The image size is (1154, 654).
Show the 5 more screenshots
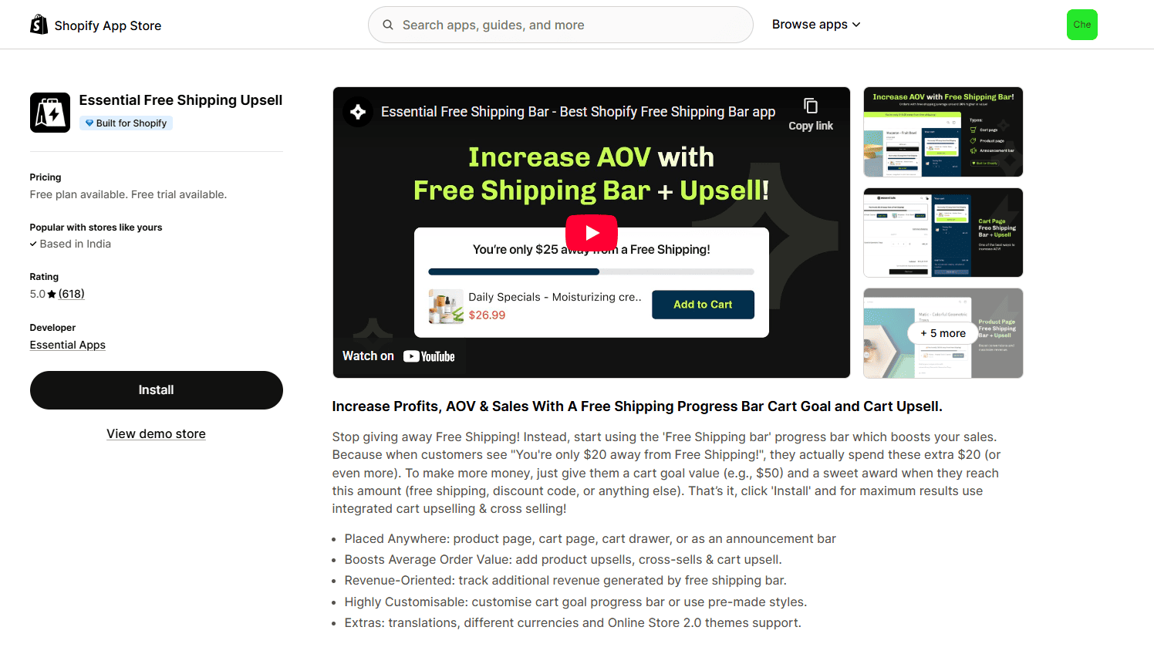coord(943,333)
